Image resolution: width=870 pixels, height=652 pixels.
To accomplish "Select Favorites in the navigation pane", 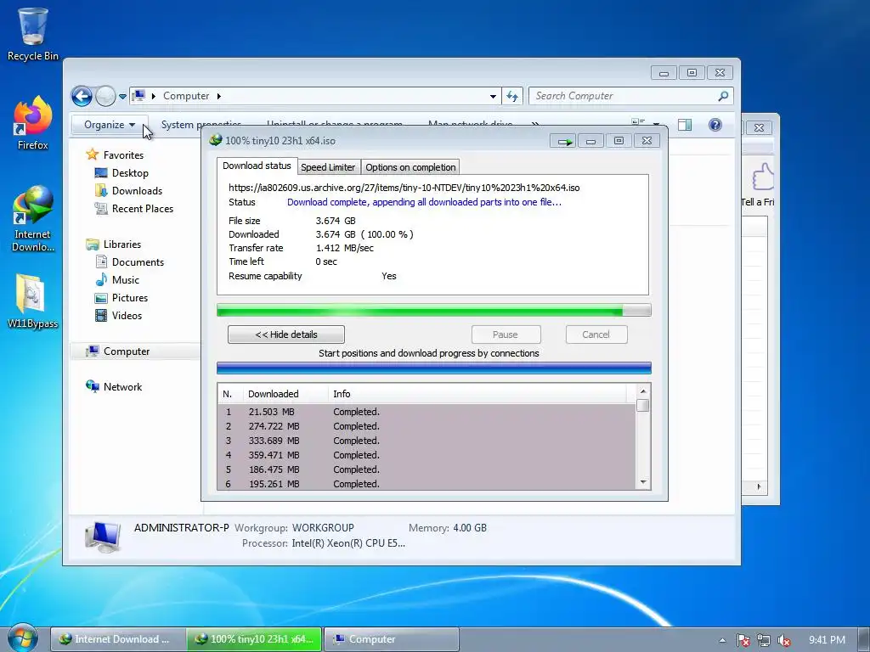I will 123,155.
